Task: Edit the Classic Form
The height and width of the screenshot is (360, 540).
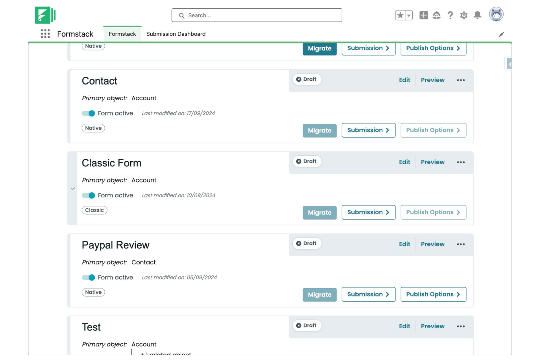Action: pos(404,162)
